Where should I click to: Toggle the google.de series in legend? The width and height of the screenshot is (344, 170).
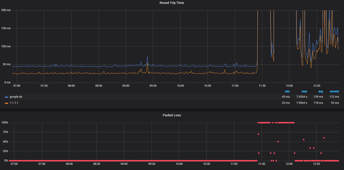[x=15, y=97]
